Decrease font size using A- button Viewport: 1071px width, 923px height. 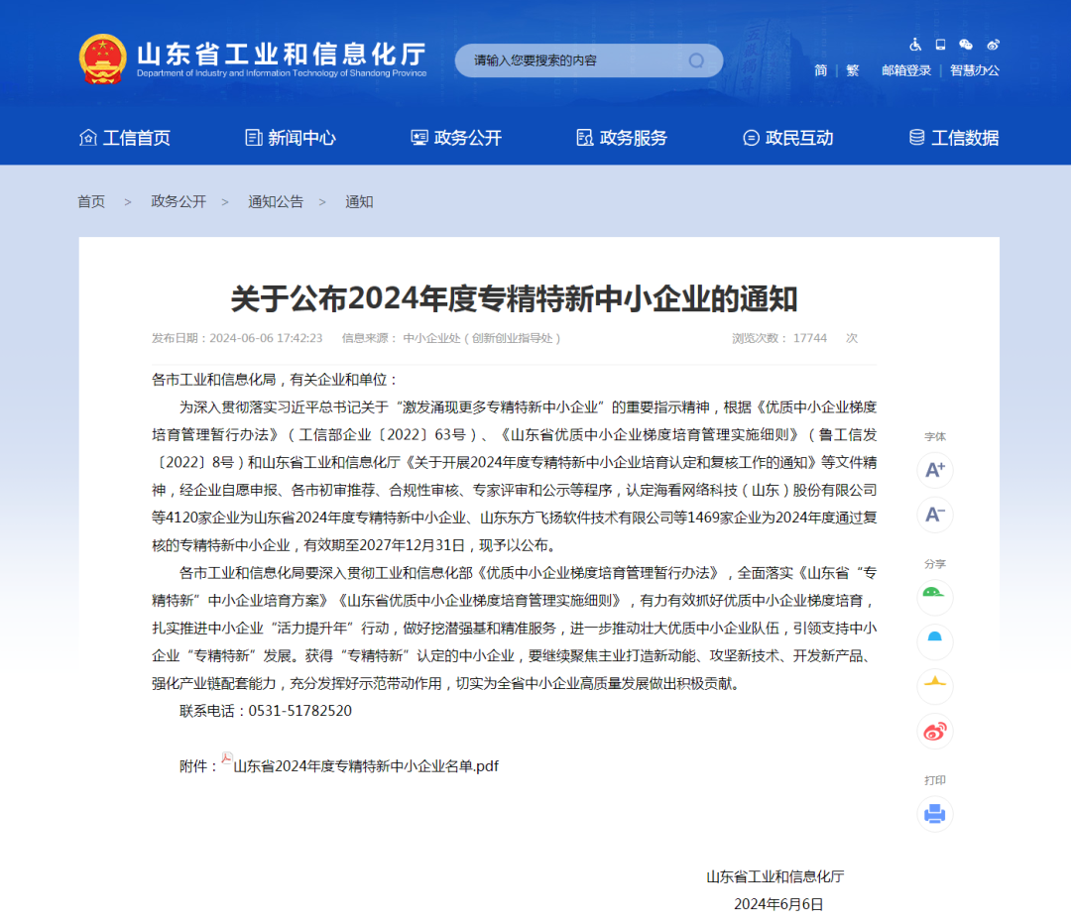pyautogui.click(x=935, y=515)
